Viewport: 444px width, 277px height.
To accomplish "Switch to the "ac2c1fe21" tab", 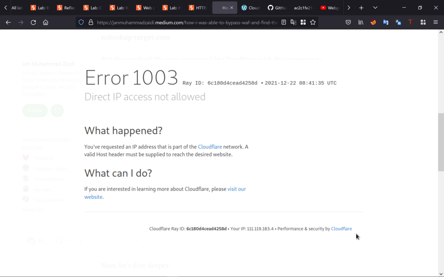I will point(303,8).
